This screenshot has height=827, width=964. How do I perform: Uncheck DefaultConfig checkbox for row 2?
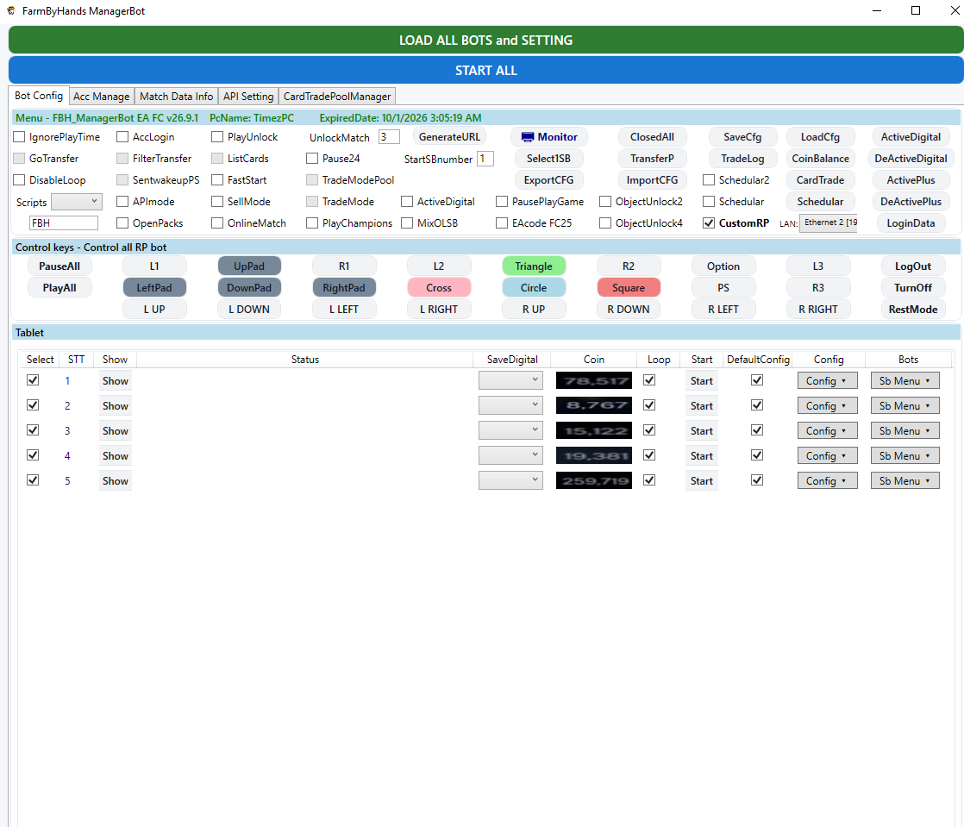(757, 405)
